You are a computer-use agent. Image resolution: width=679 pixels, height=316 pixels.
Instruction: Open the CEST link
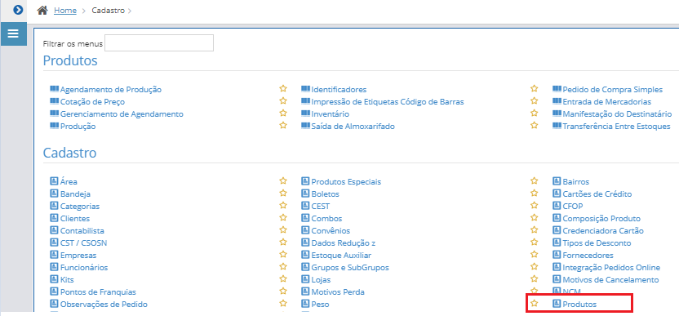pyautogui.click(x=321, y=206)
